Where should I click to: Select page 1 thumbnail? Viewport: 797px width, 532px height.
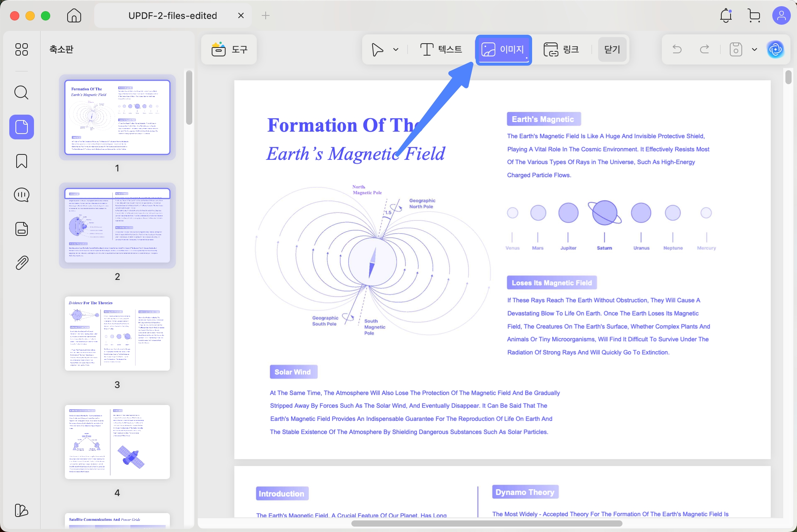click(x=117, y=117)
